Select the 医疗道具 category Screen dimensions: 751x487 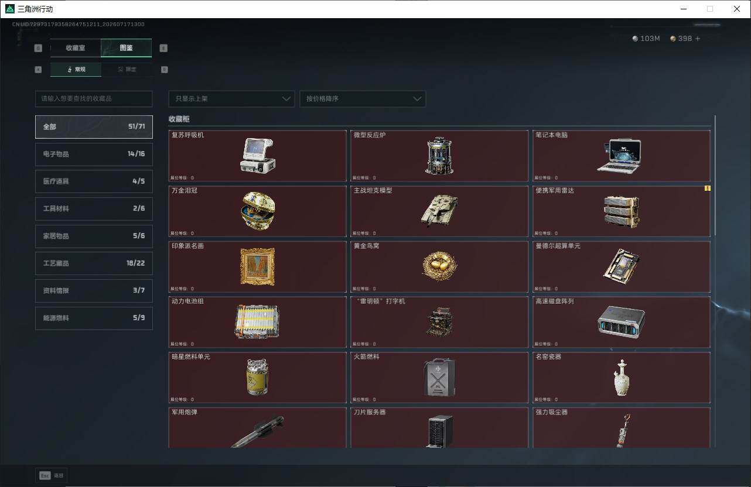pyautogui.click(x=94, y=181)
